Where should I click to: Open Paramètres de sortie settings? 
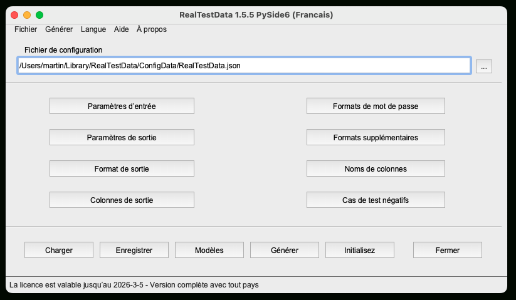coord(122,137)
